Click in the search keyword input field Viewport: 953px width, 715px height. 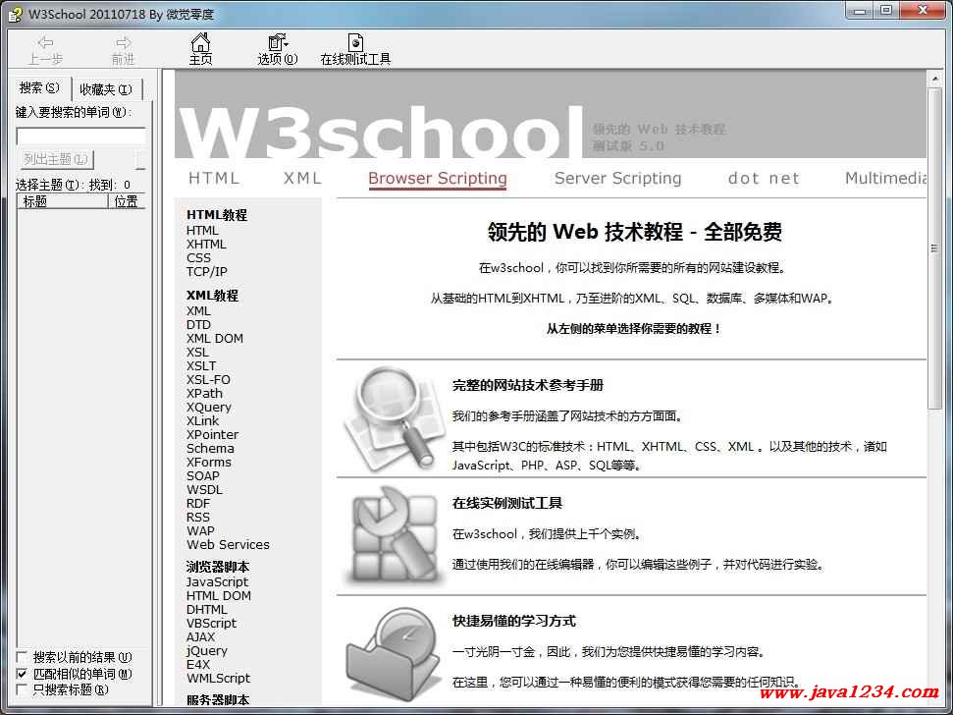[80, 136]
